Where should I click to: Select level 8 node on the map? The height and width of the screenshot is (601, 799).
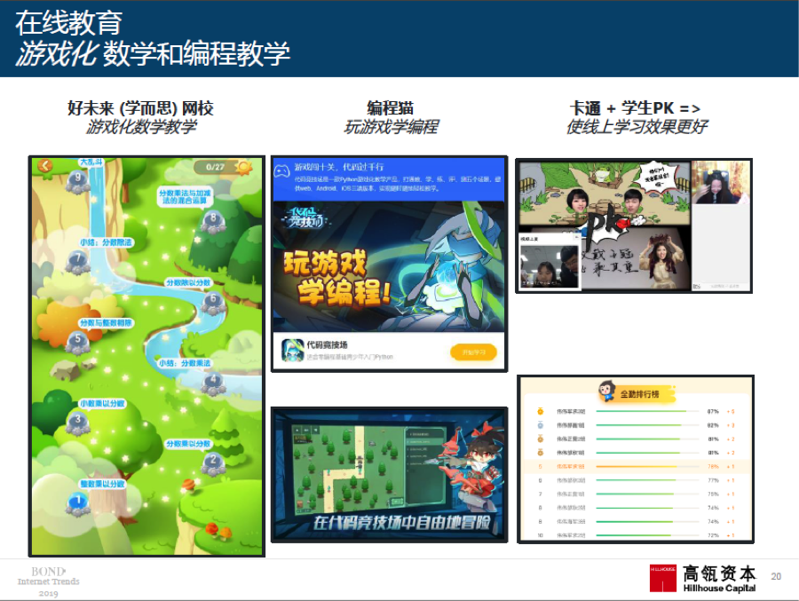[x=213, y=222]
